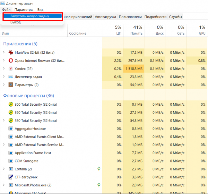The height and width of the screenshot is (194, 208).
Task: Click the Microsoft.Photos.exe icon
Action: click(x=11, y=185)
